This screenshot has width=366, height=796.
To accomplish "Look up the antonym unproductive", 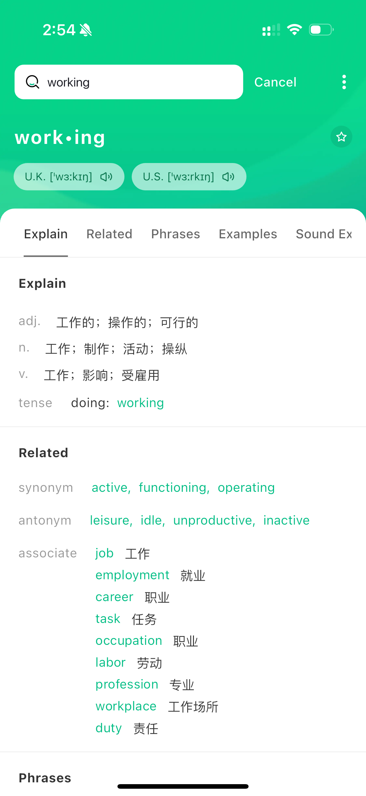I will coord(214,520).
